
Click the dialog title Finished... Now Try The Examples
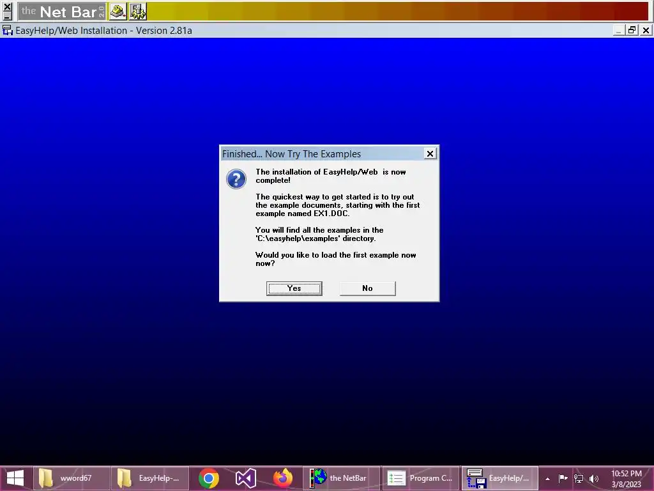tap(291, 153)
